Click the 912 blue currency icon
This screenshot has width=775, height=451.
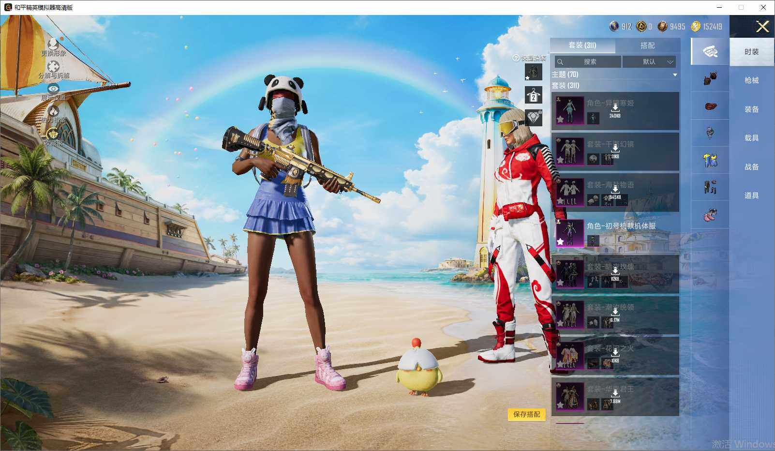(x=614, y=26)
